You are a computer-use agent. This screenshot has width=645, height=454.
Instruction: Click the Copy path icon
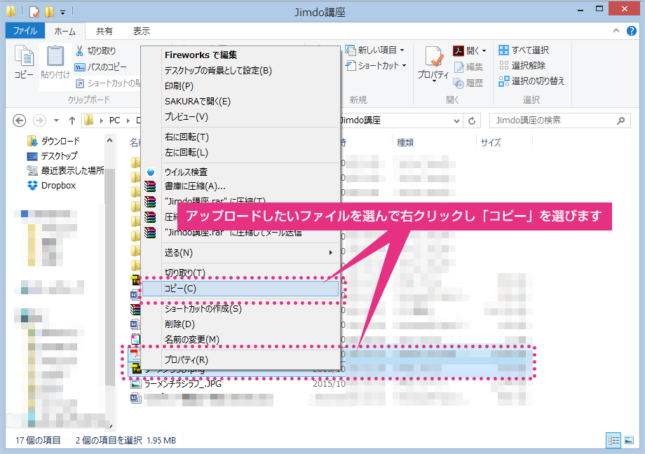80,67
